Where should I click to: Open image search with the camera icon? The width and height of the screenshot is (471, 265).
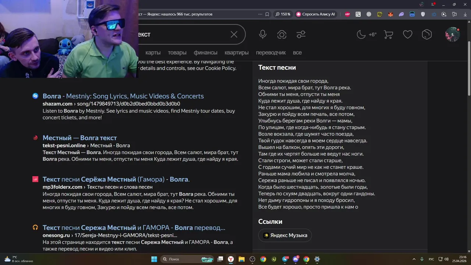282,35
